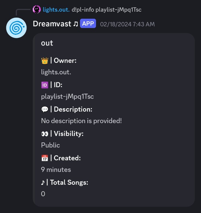Click the owner value lights.out. in embed
Viewport: 201px width, 213px height.
tap(56, 72)
